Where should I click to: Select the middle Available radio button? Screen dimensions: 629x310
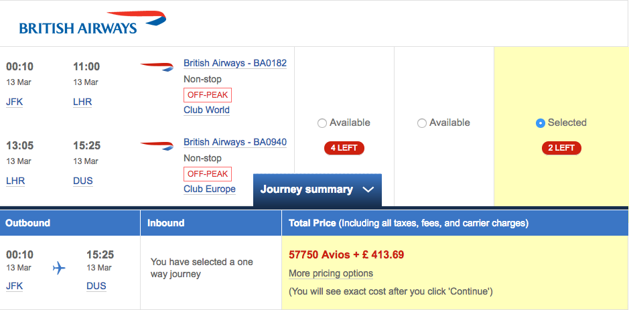click(421, 123)
